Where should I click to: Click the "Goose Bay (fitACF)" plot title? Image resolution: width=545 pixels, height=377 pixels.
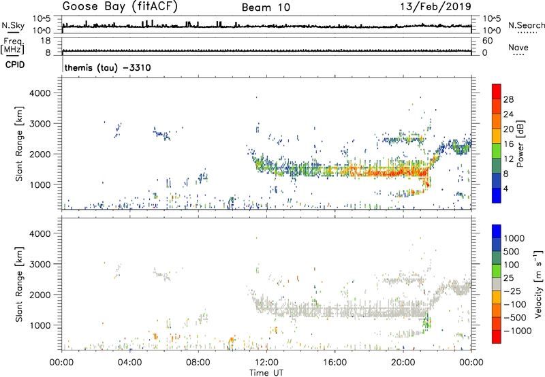[x=120, y=7]
